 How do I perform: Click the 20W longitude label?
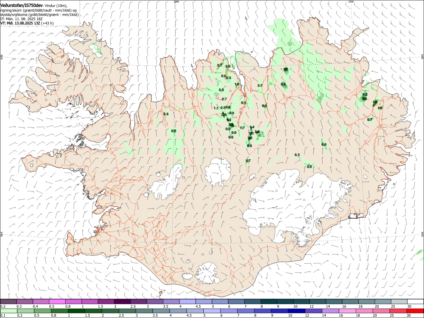(x=177, y=2)
